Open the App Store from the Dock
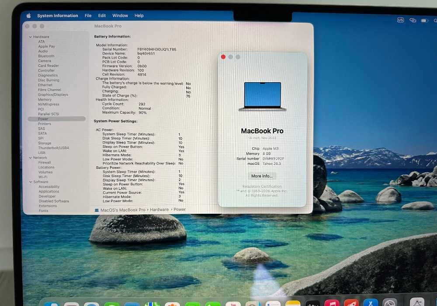The width and height of the screenshot is (437, 306). [x=371, y=303]
